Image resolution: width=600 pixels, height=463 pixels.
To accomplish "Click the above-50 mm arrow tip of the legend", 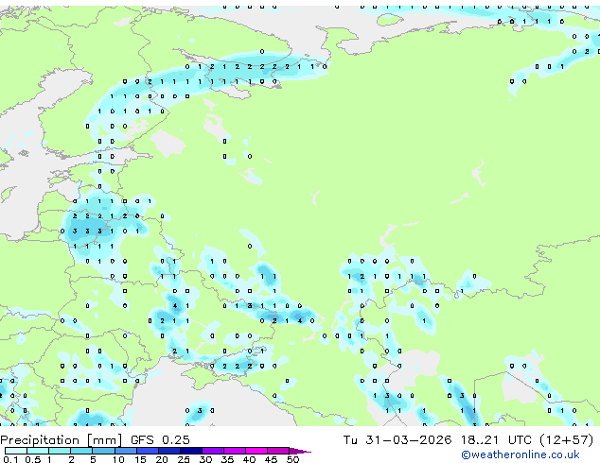I will click(300, 452).
